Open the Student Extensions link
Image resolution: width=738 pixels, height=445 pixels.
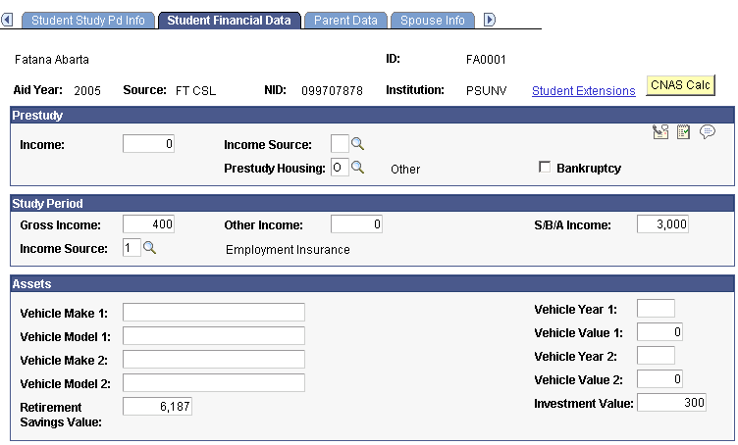point(584,91)
